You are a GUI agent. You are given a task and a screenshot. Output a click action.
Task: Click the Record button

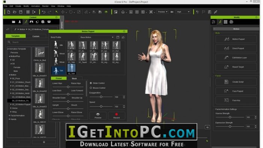click(116, 116)
